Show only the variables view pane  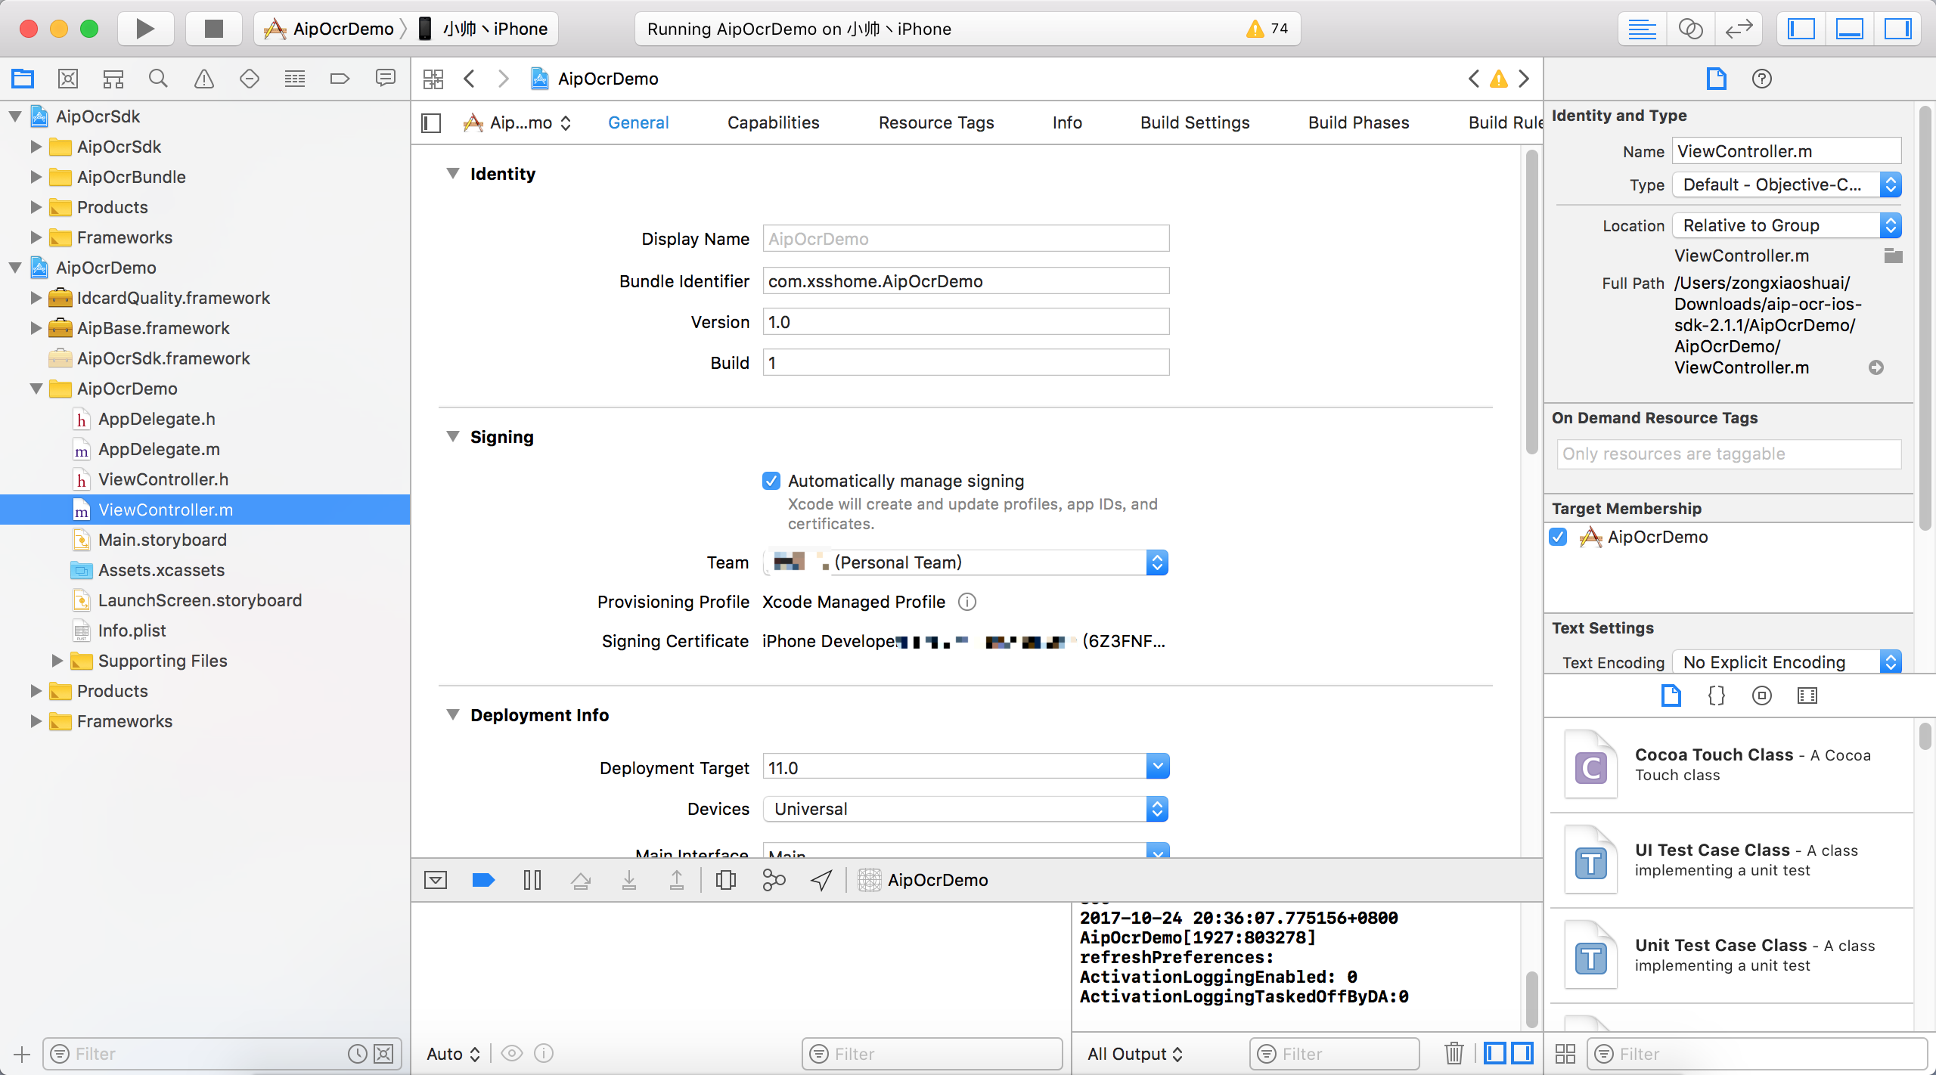coord(1494,1053)
